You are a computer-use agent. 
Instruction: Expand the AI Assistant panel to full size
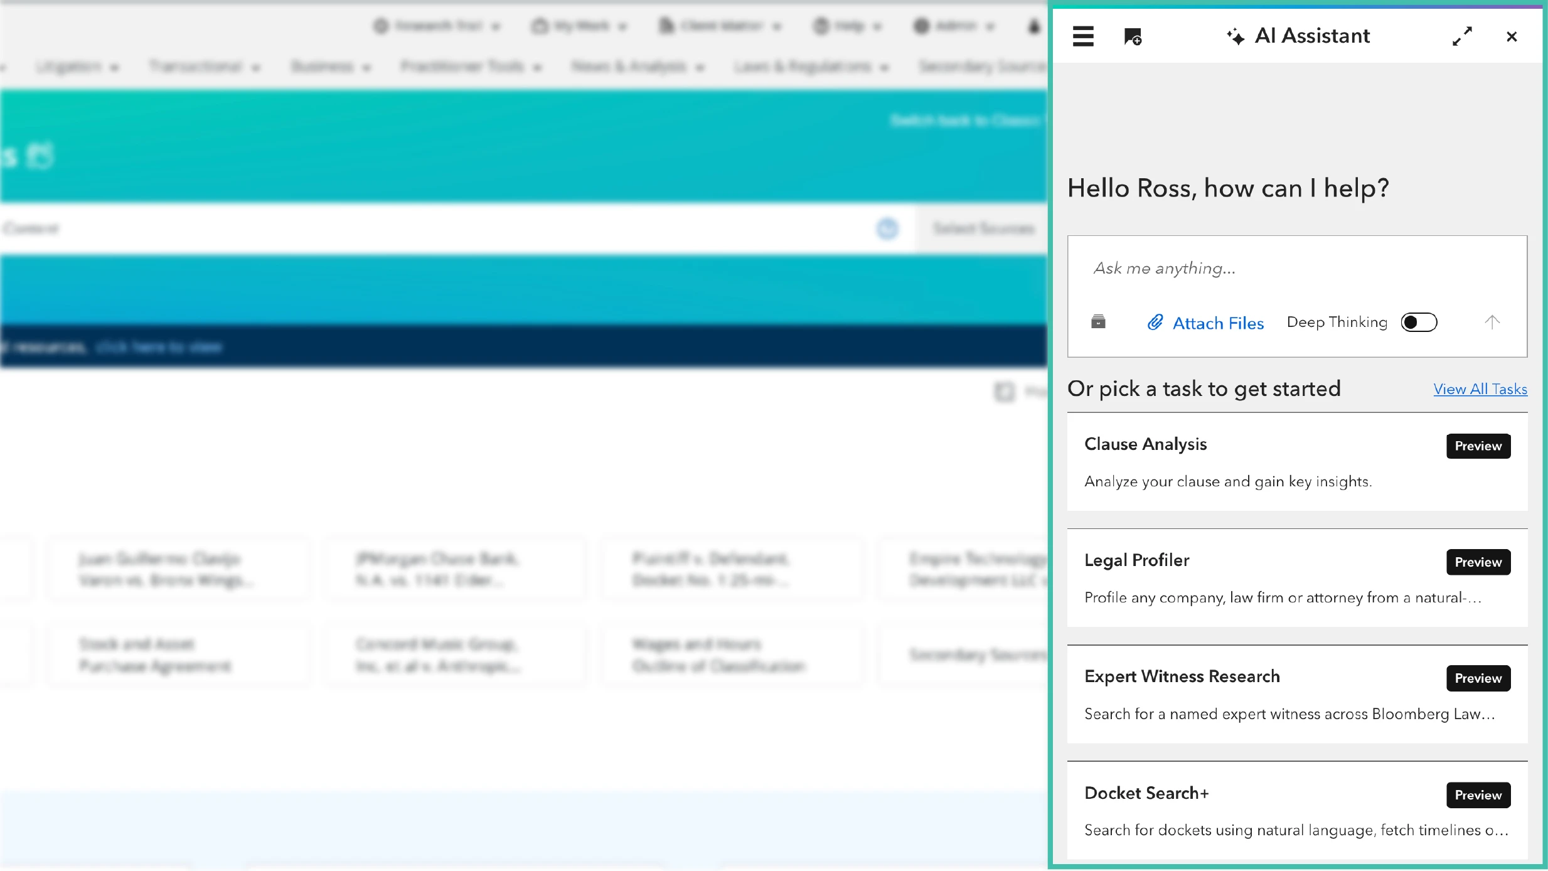coord(1462,36)
